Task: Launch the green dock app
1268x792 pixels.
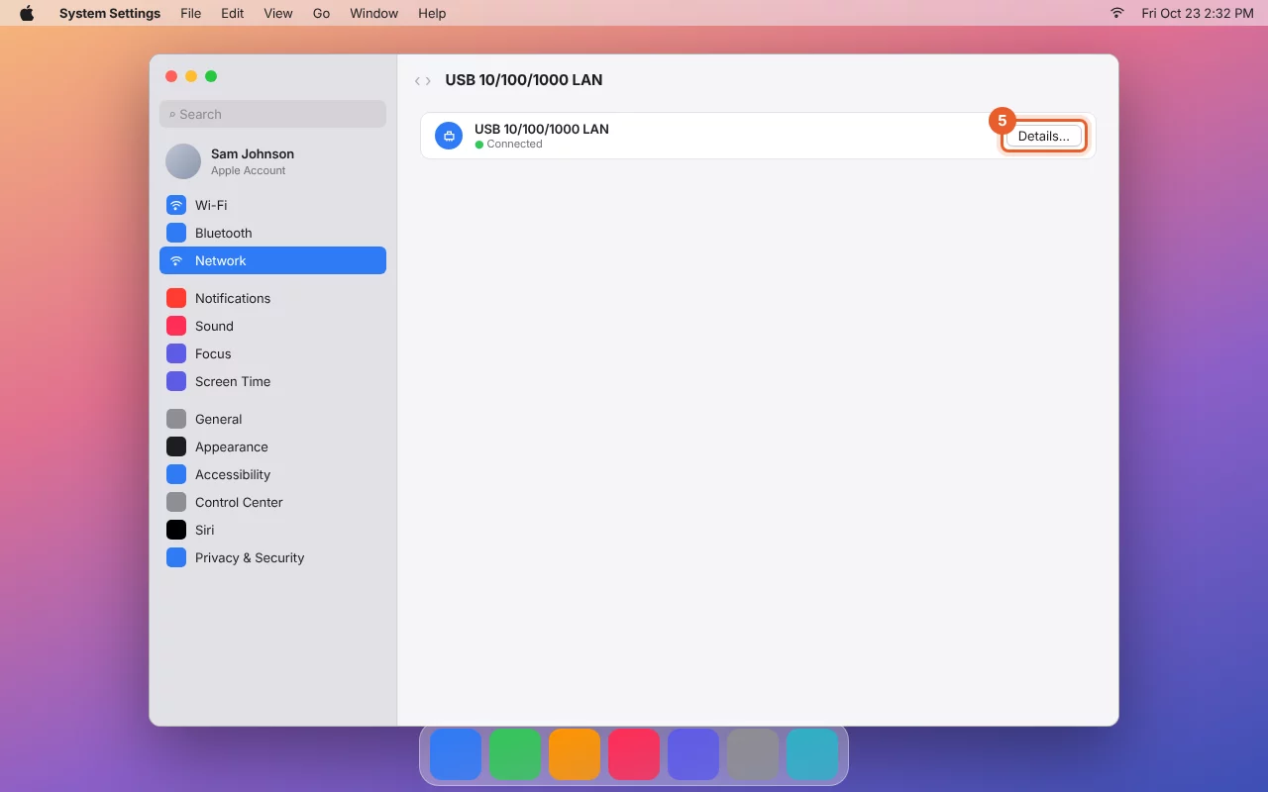Action: coord(515,754)
